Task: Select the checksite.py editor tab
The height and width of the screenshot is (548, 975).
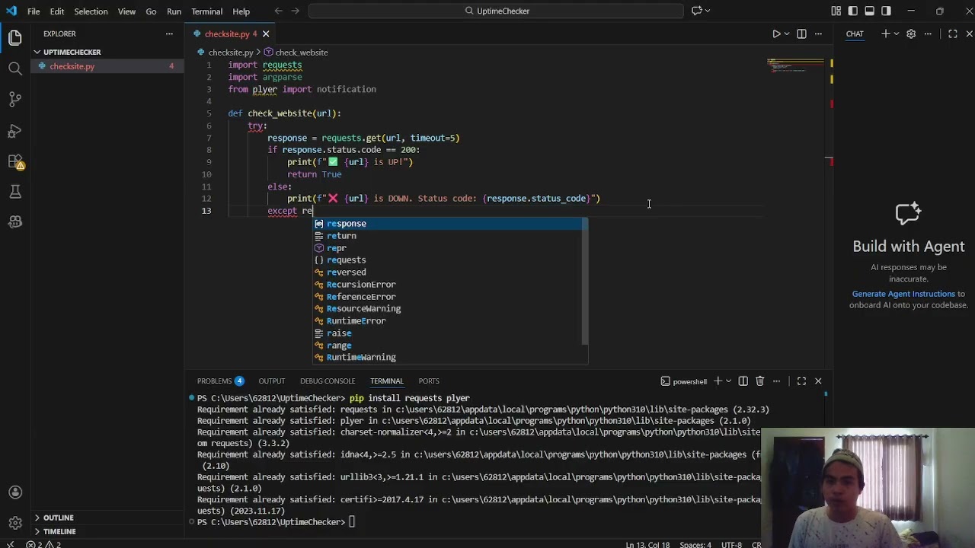Action: 228,33
